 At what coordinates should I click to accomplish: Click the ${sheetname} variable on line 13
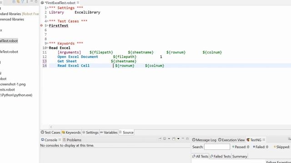[x=124, y=61]
